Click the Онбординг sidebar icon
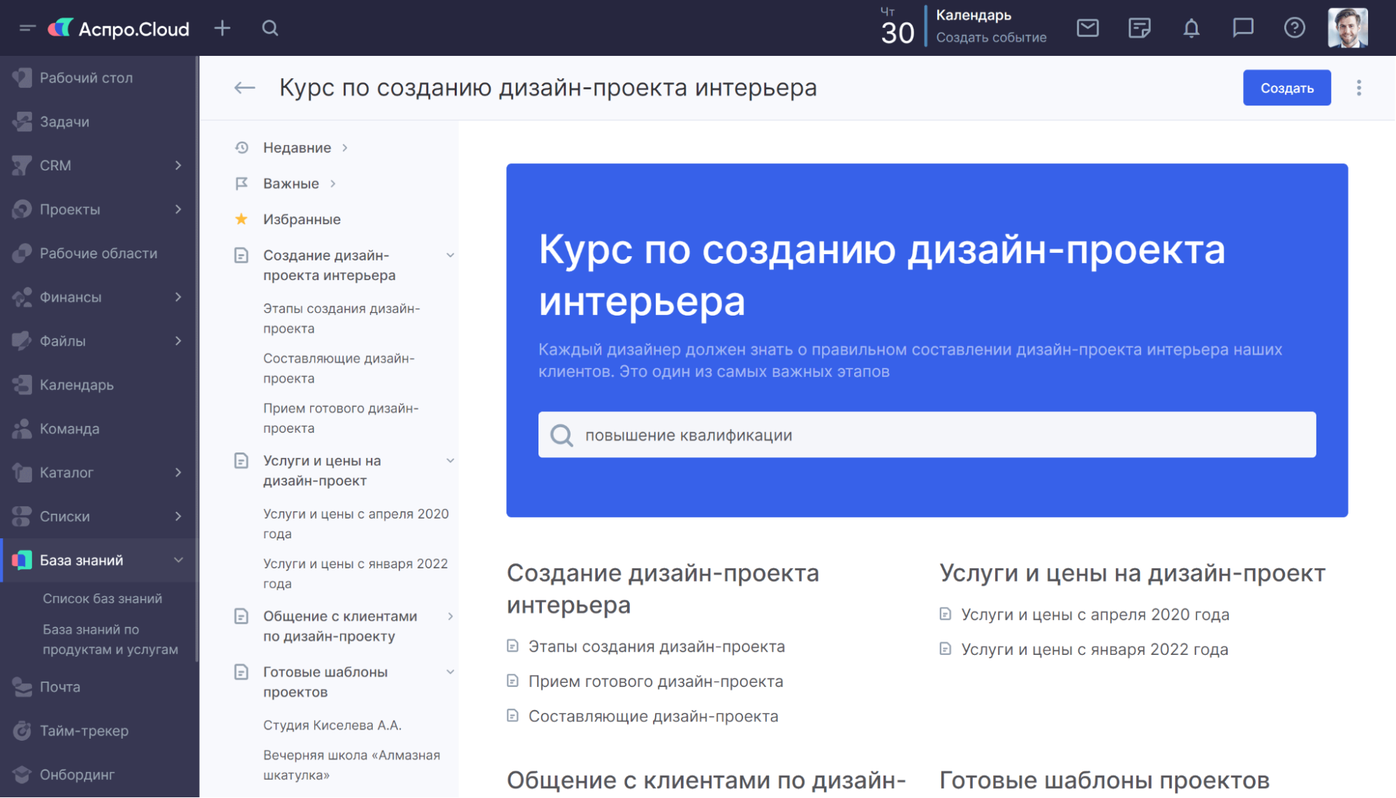The image size is (1396, 798). click(22, 775)
